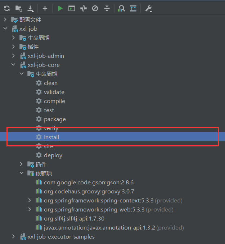Toggle offline mode icon
225x244 pixels.
pyautogui.click(x=84, y=8)
